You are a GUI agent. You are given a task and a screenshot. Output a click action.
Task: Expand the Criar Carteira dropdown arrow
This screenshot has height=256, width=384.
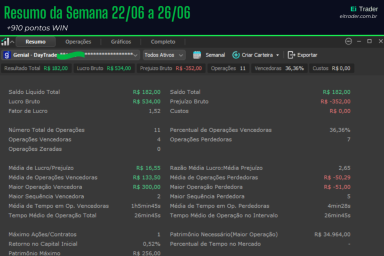pyautogui.click(x=277, y=55)
